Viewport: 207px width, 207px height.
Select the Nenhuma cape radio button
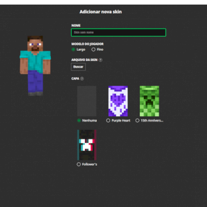click(x=79, y=121)
